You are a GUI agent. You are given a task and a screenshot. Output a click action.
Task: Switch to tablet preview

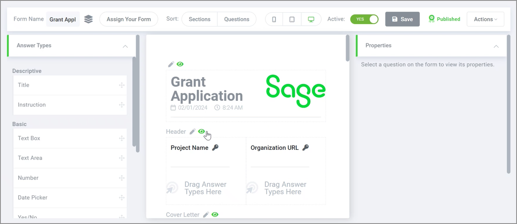[x=292, y=19]
